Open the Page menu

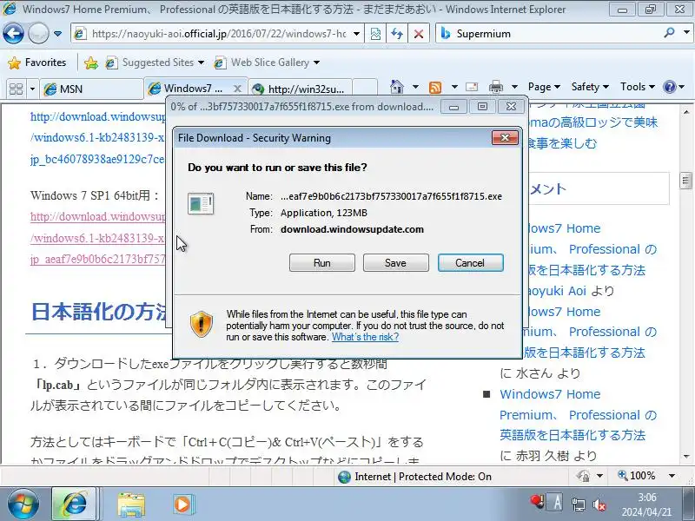tap(544, 87)
